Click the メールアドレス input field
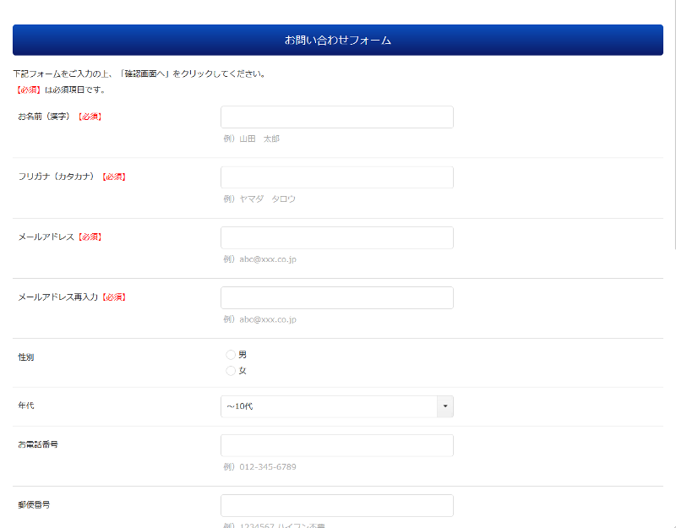 pyautogui.click(x=336, y=237)
